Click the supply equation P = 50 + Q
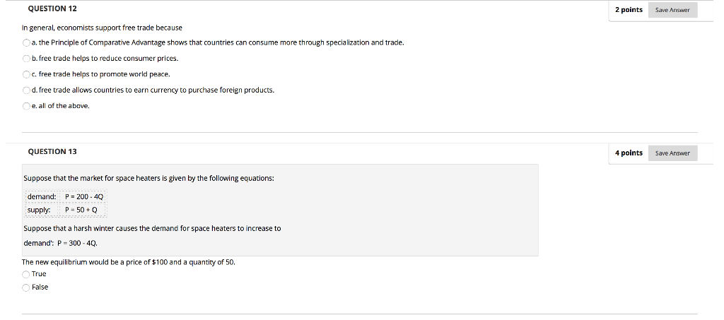Viewport: 724px width, 320px height. click(x=81, y=211)
